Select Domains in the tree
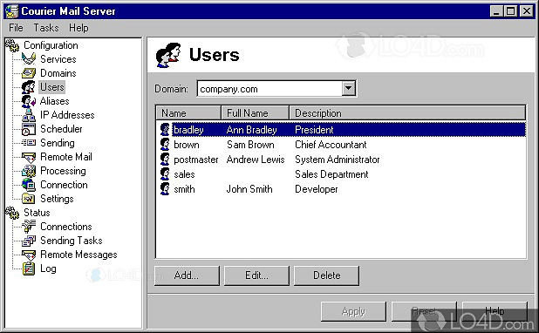539x333 pixels. point(58,73)
